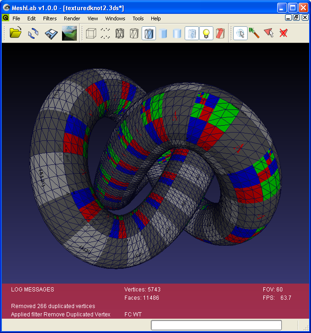Image resolution: width=311 pixels, height=333 pixels.
Task: Click the progress bar in status bar
Action: click(x=216, y=325)
